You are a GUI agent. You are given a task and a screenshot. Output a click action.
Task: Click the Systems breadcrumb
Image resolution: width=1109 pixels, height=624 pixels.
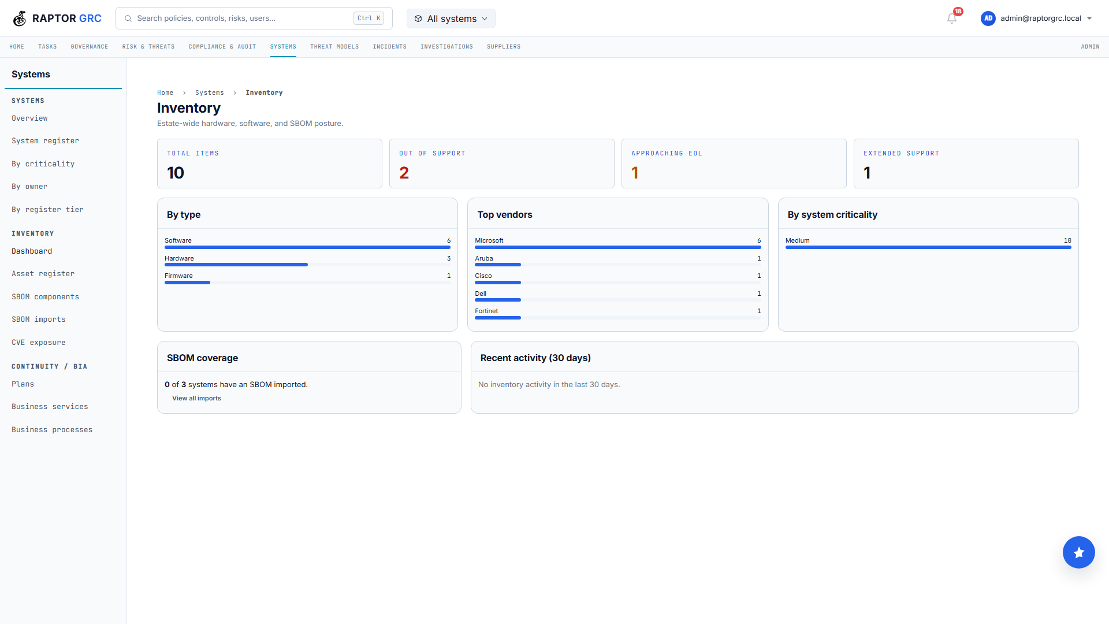210,93
